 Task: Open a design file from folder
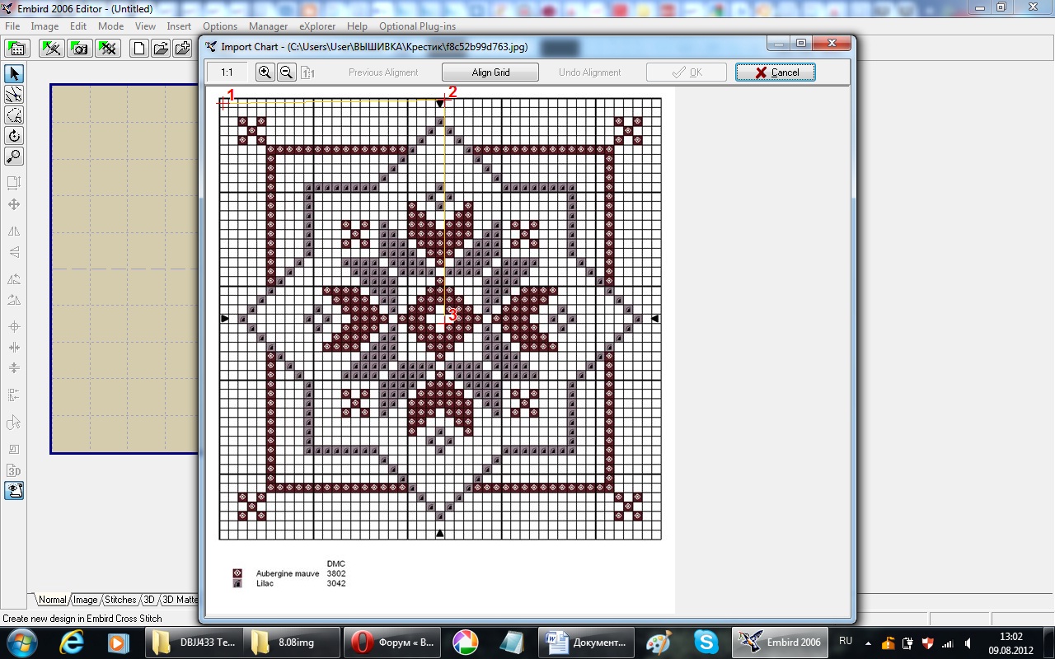pyautogui.click(x=161, y=48)
